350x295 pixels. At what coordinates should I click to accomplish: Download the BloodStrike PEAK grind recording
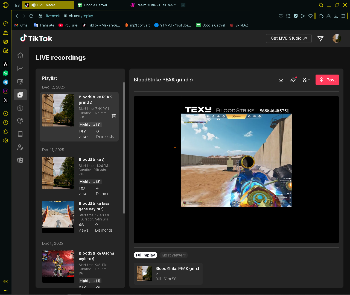[281, 80]
